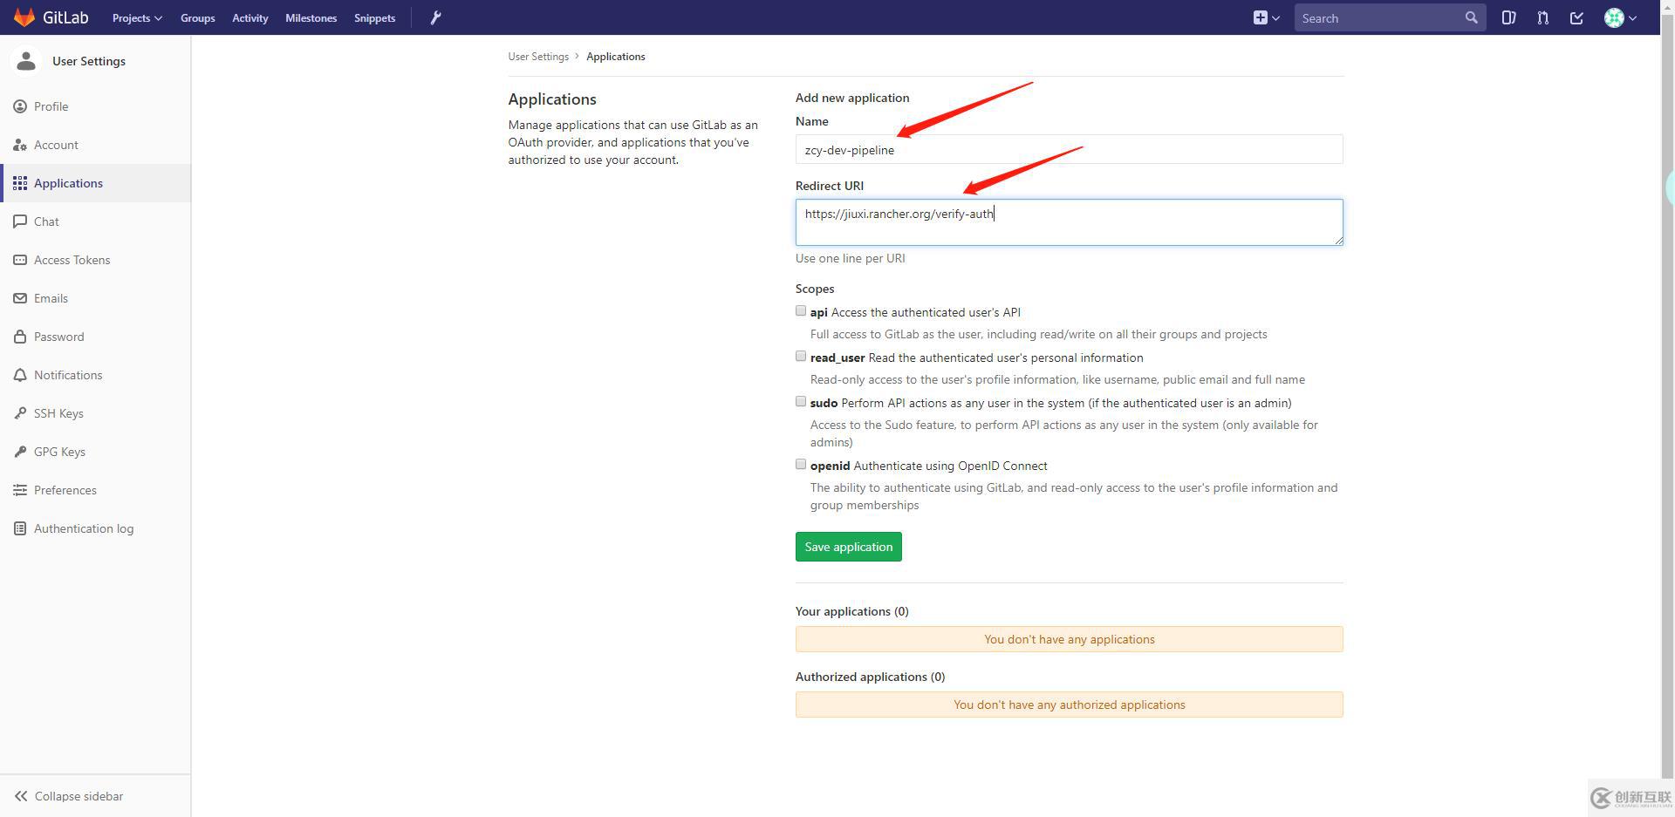Click the Redirect URI text area
This screenshot has height=817, width=1675.
click(x=1069, y=222)
